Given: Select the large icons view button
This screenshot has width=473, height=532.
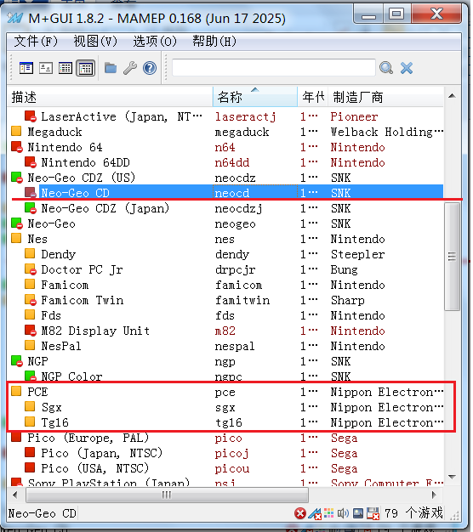Looking at the screenshot, I should tap(46, 68).
